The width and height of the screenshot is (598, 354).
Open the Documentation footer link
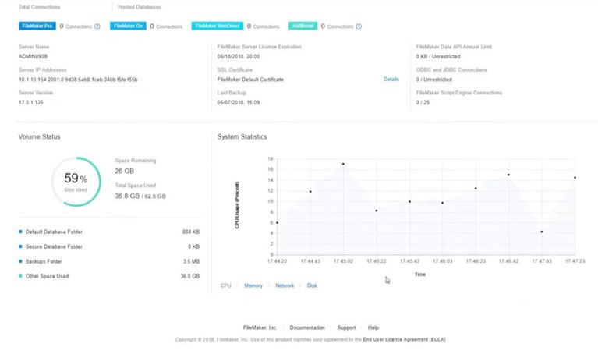[307, 327]
